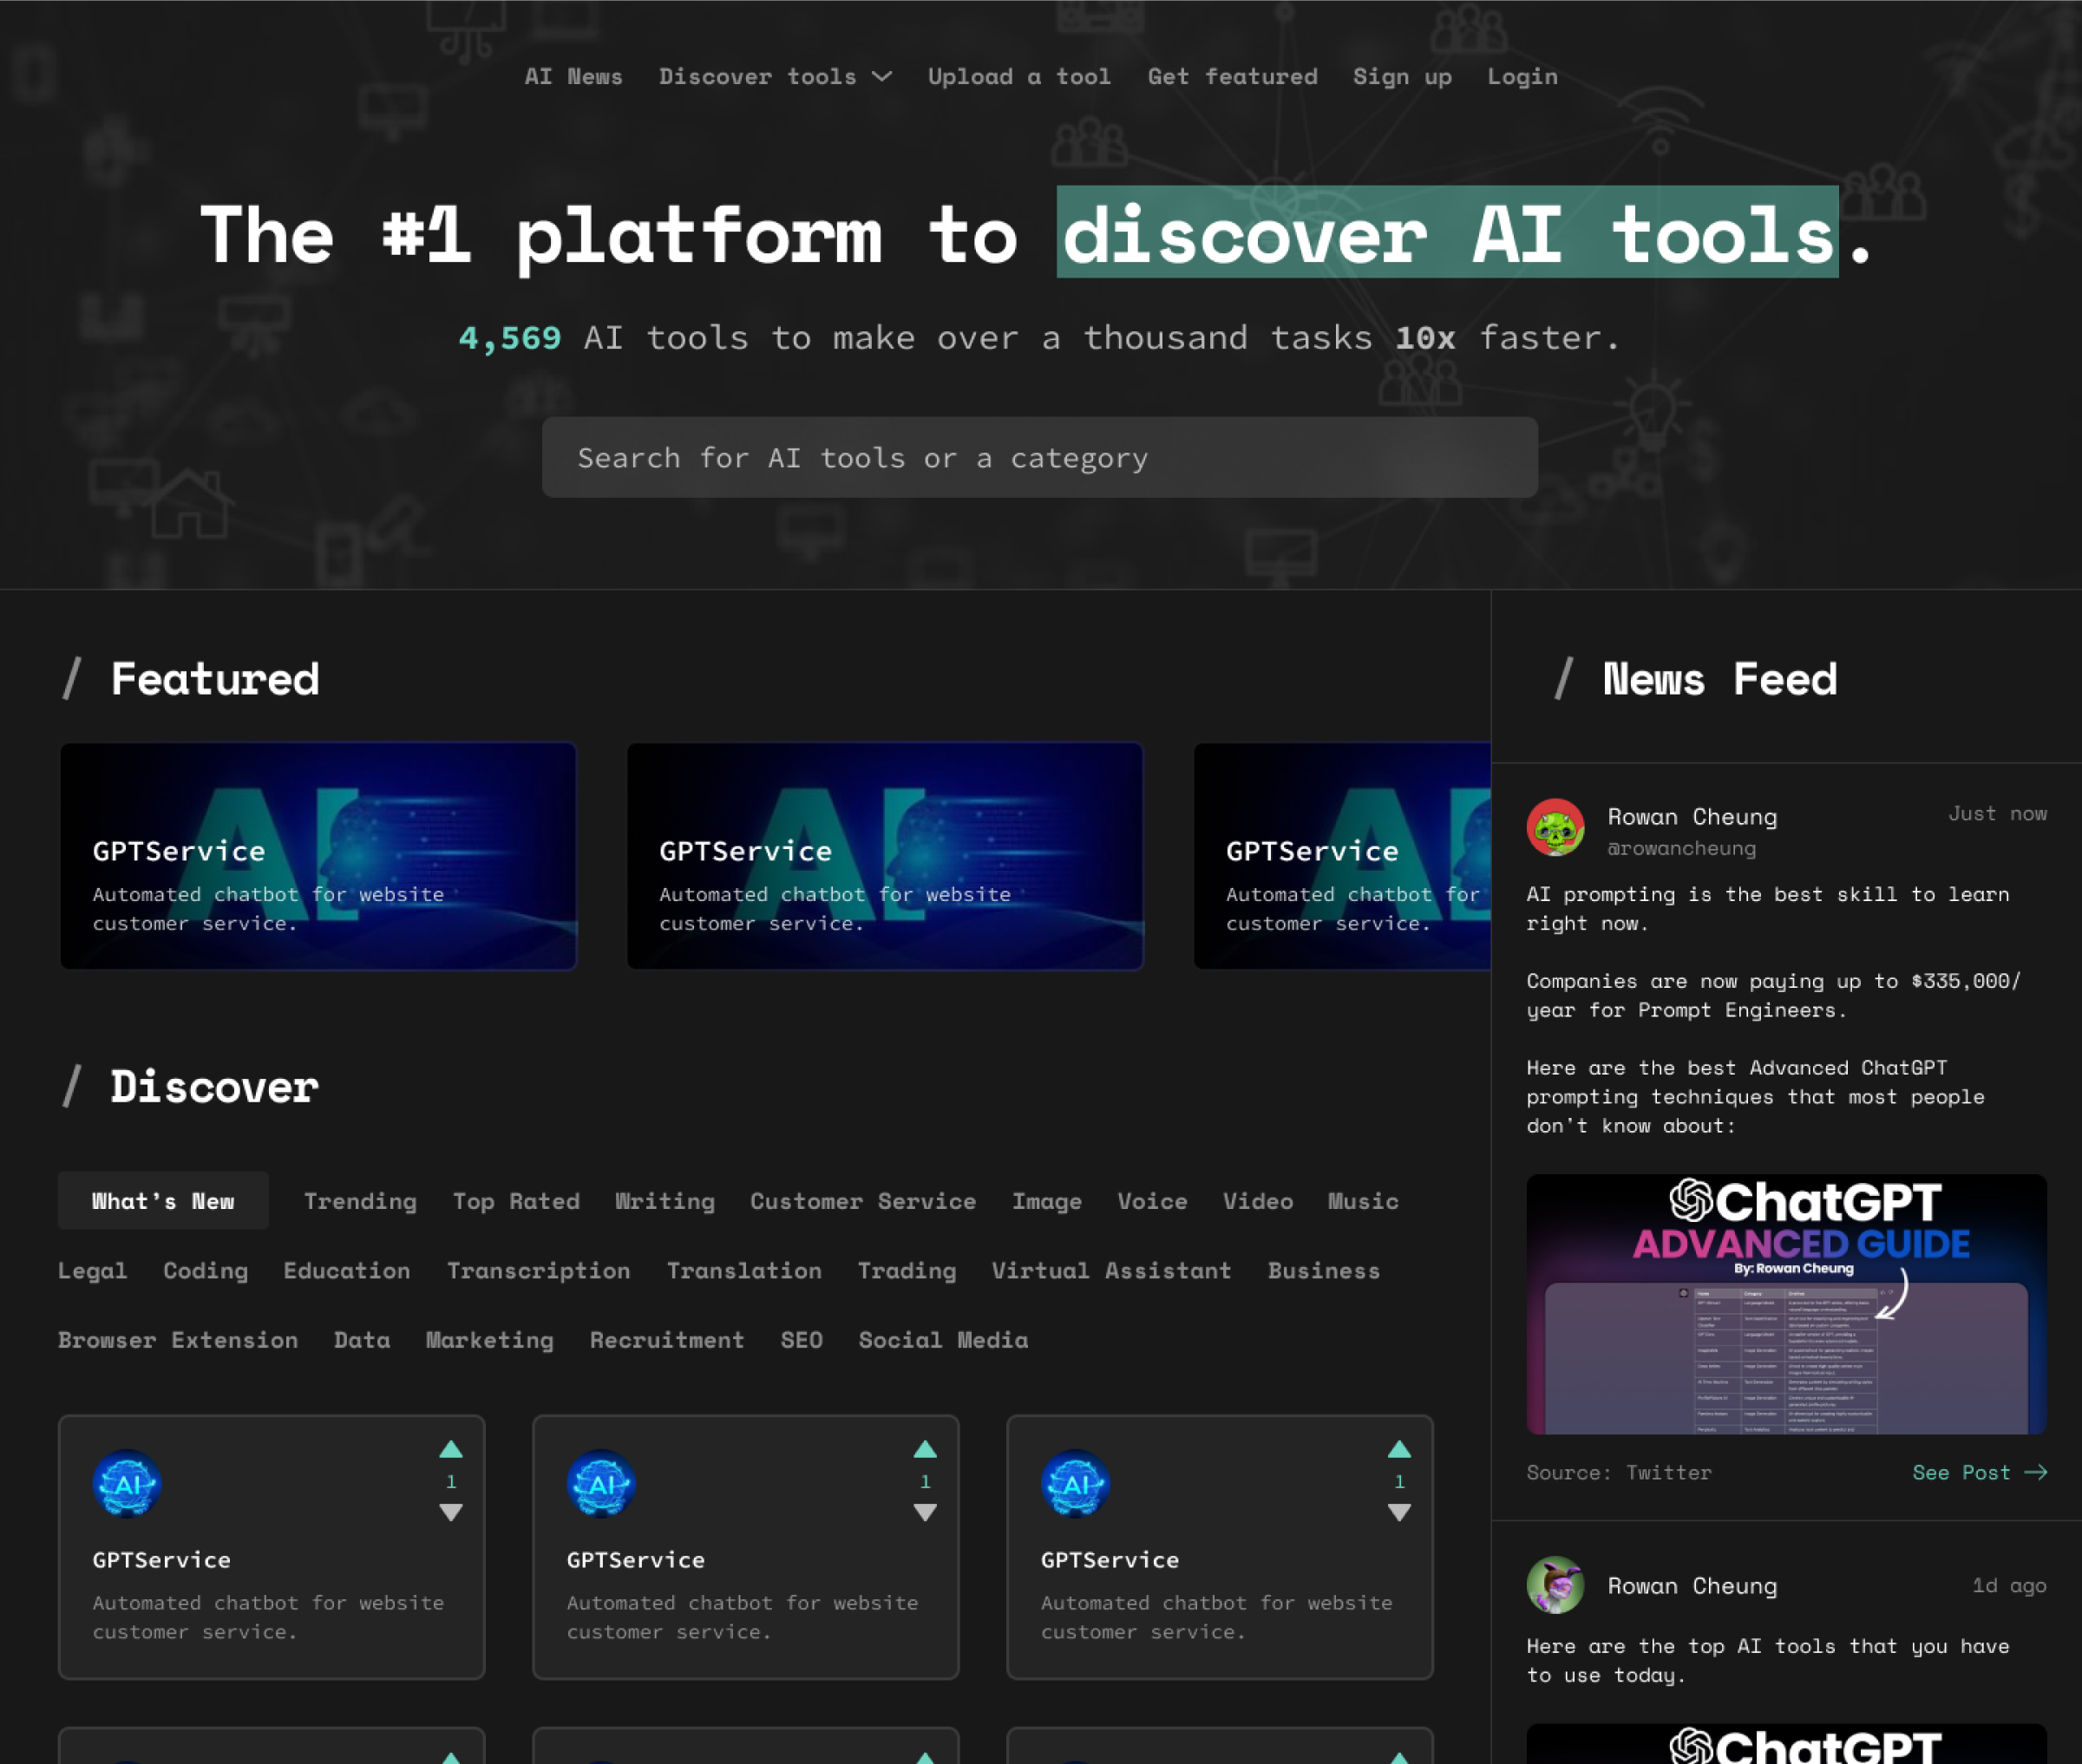Screen dimensions: 2082x1764
Task: Filter by Education category
Action: tap(346, 1270)
